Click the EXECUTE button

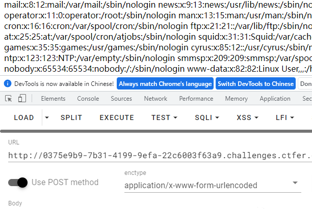click(x=117, y=117)
